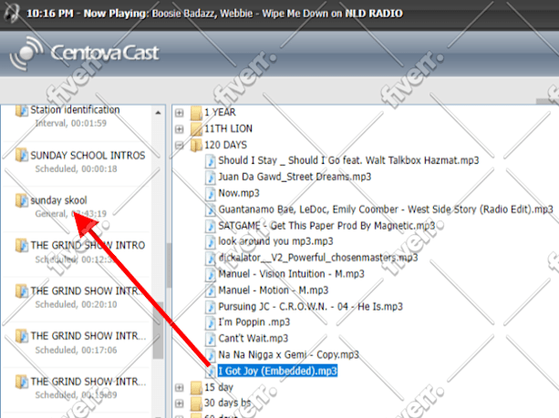Click the THE GRIND SHOW INTRO playlist icon

(x=22, y=245)
